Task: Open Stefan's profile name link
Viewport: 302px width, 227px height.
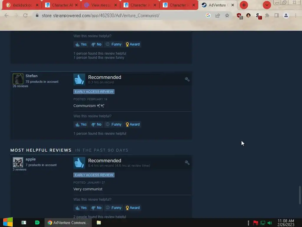Action: [x=32, y=76]
